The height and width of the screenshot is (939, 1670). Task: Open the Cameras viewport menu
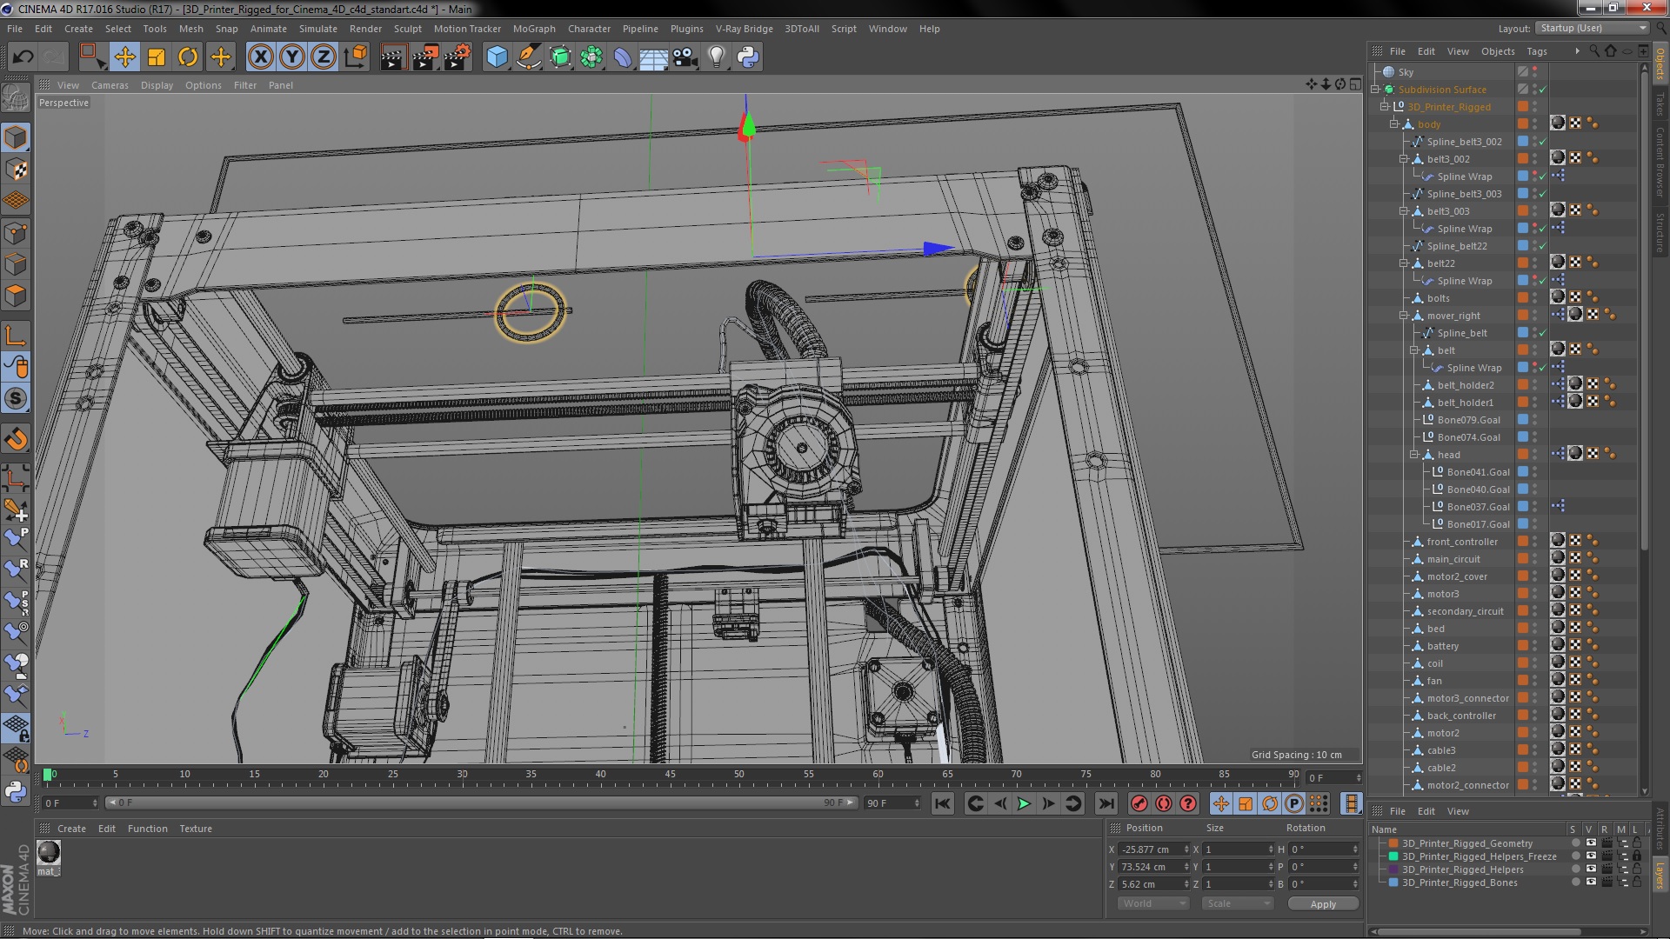click(110, 85)
